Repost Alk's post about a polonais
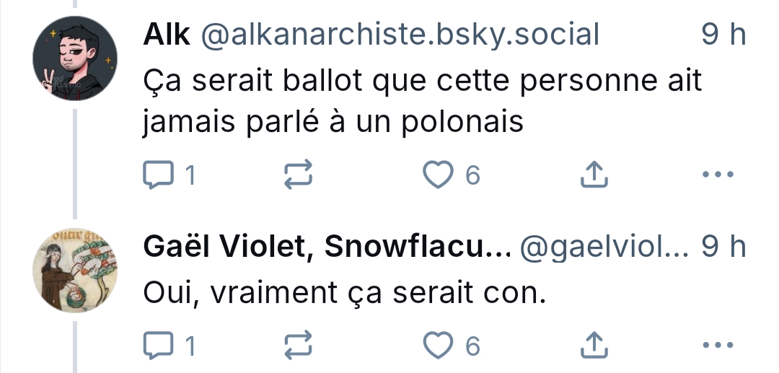 coord(299,175)
